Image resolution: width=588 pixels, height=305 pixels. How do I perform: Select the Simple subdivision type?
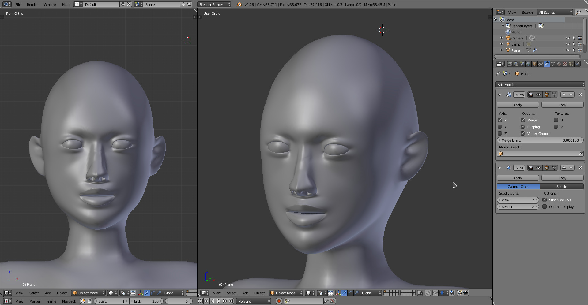coord(562,187)
